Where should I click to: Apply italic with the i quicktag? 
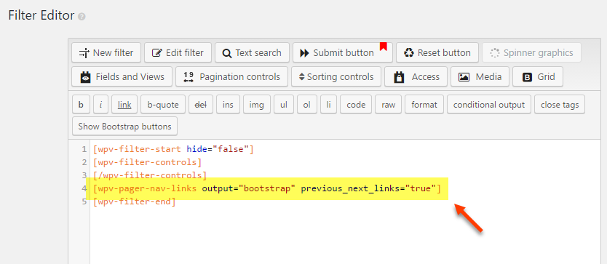pos(100,105)
